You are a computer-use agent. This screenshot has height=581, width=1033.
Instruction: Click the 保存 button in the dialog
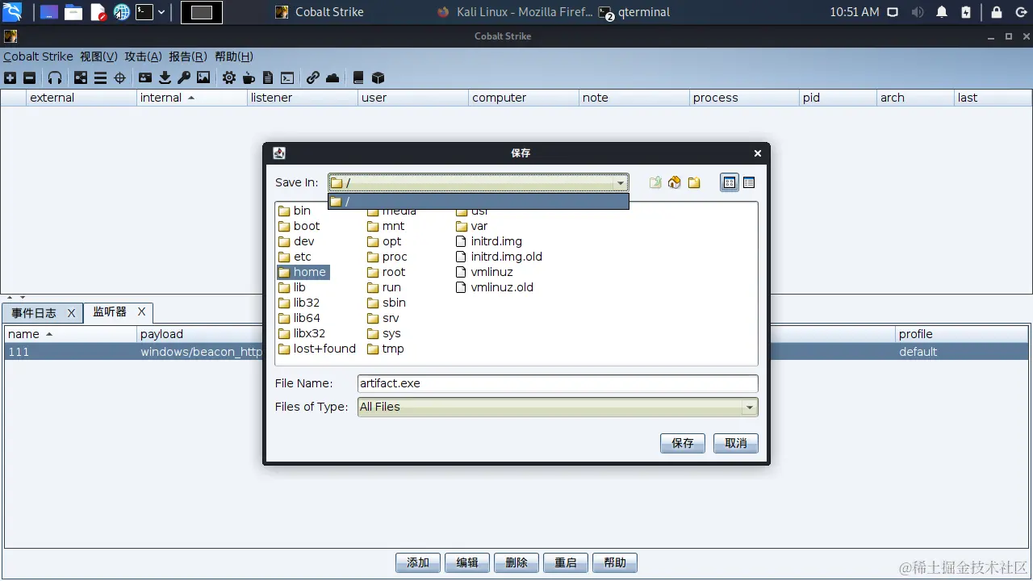coord(683,443)
